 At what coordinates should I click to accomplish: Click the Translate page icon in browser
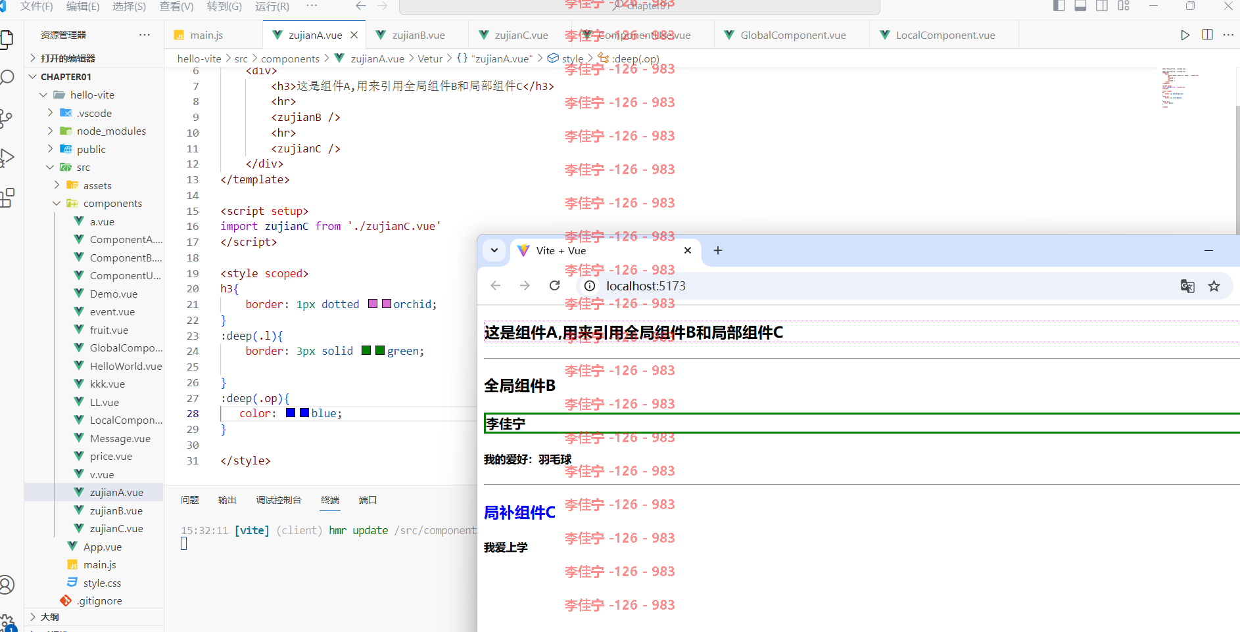1187,286
